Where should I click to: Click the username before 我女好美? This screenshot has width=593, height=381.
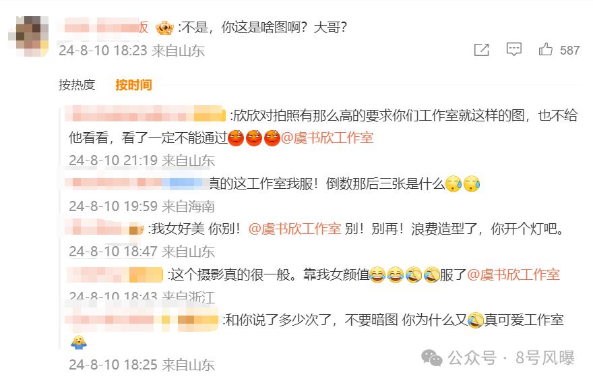pyautogui.click(x=104, y=228)
